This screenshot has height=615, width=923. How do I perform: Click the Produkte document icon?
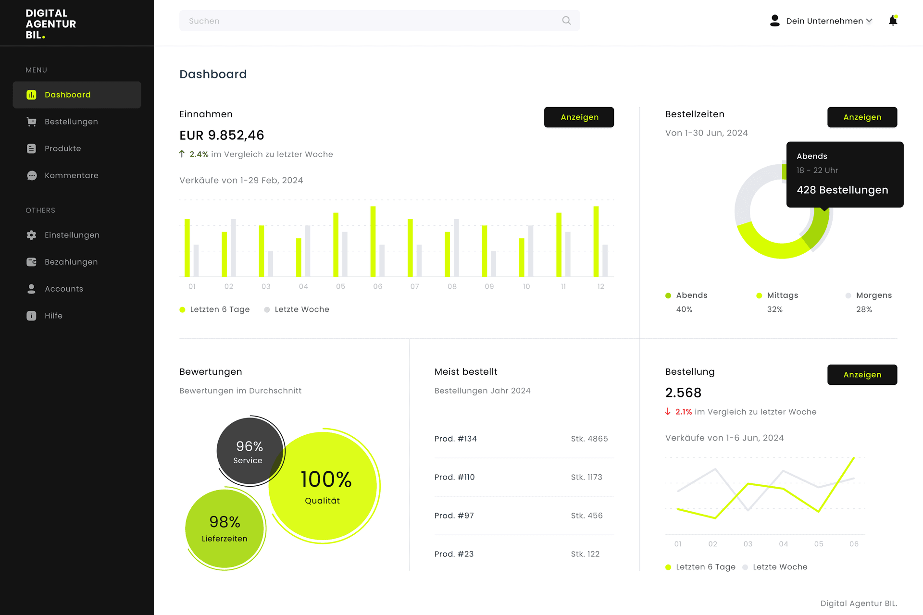[x=31, y=148]
